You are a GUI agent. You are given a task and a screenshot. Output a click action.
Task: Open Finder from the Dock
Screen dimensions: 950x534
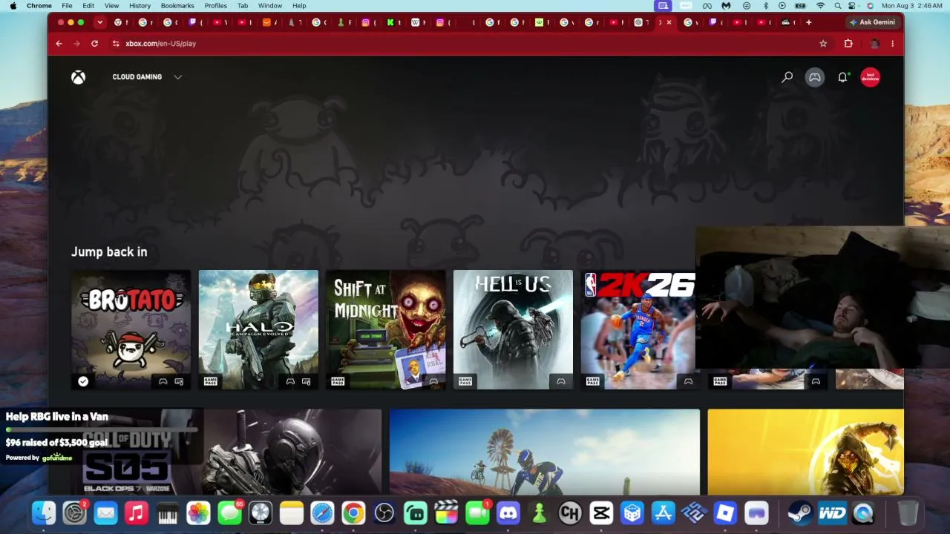pyautogui.click(x=44, y=512)
